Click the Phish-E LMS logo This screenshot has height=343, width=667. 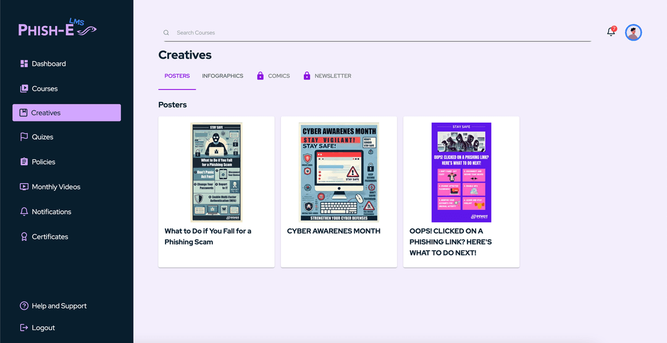pos(57,28)
